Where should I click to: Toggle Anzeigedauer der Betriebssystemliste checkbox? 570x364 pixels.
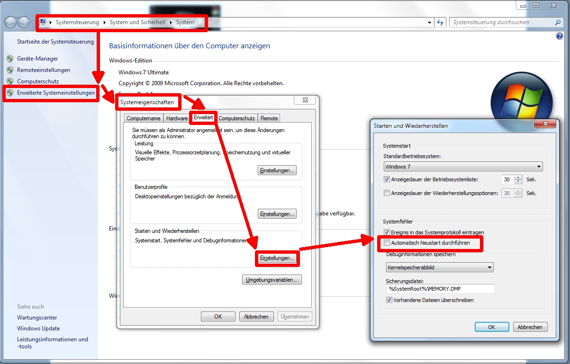coord(387,179)
